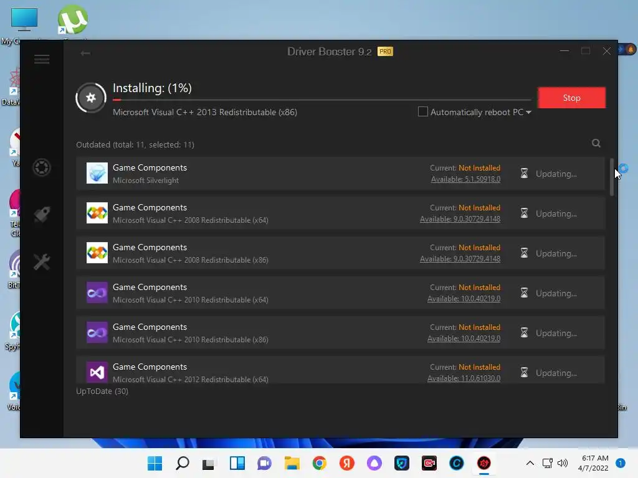Open the Scan section in sidebar
The image size is (638, 478).
[x=42, y=167]
